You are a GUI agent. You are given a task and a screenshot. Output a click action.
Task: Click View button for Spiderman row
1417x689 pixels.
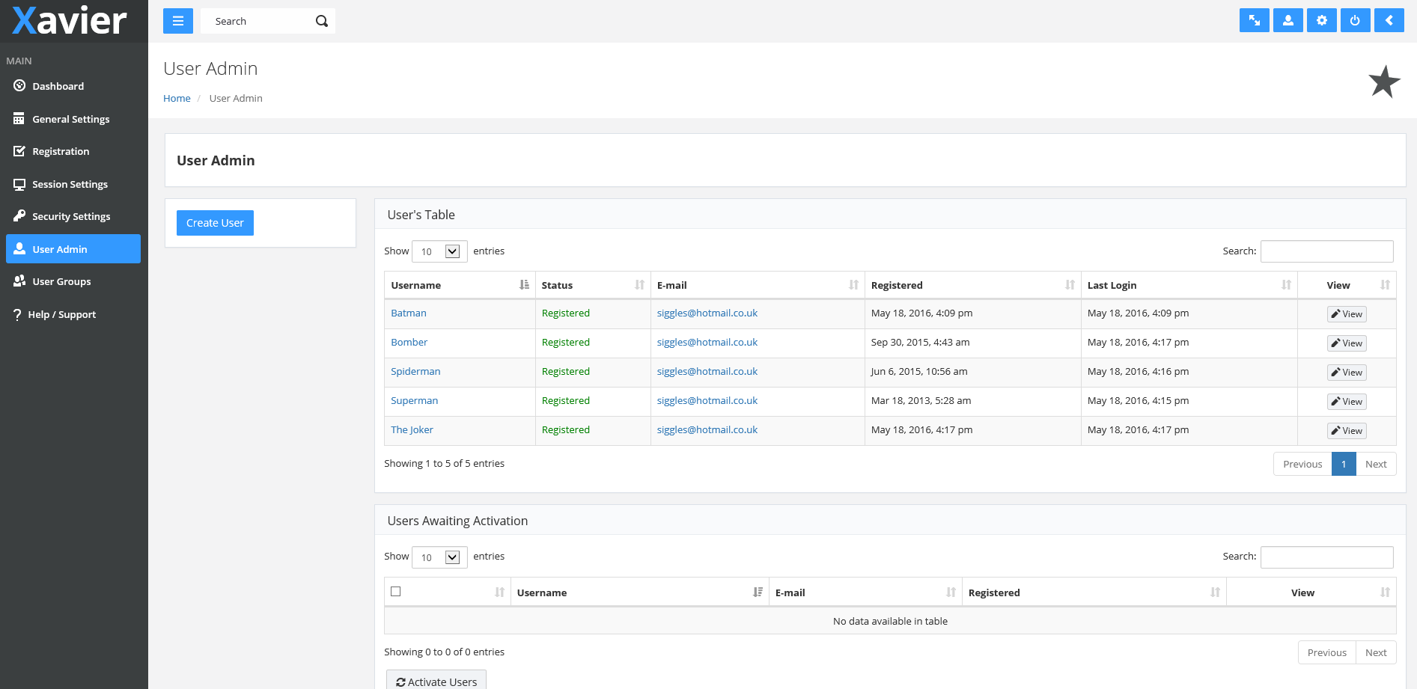[x=1346, y=373]
